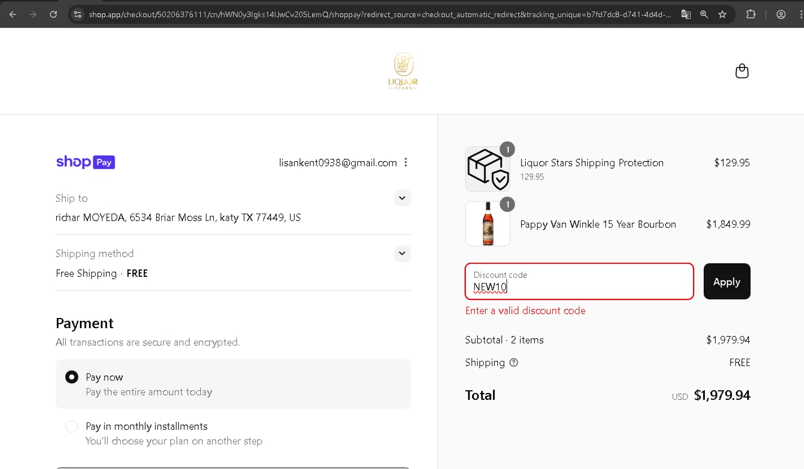
Task: Click the Liquor Stars logo
Action: [403, 71]
